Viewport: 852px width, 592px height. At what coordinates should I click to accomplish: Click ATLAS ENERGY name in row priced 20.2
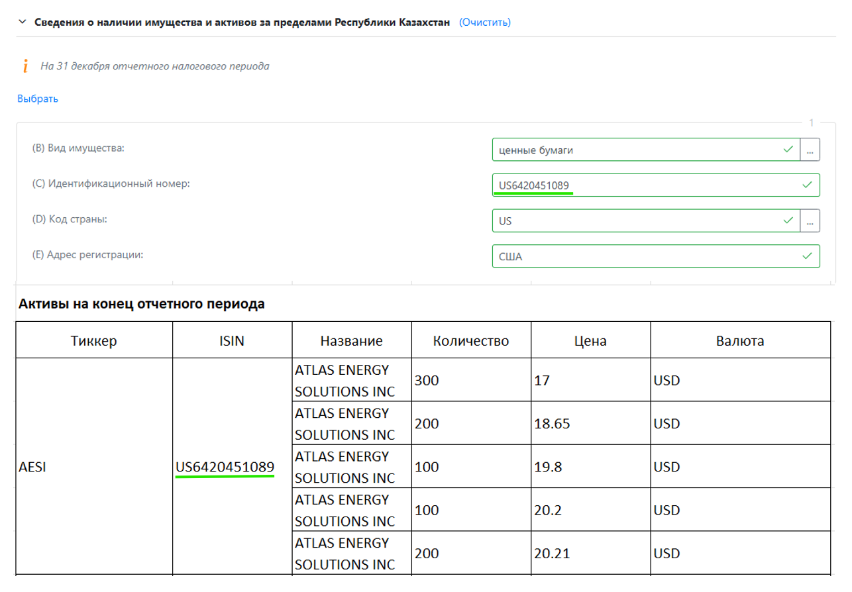click(352, 509)
